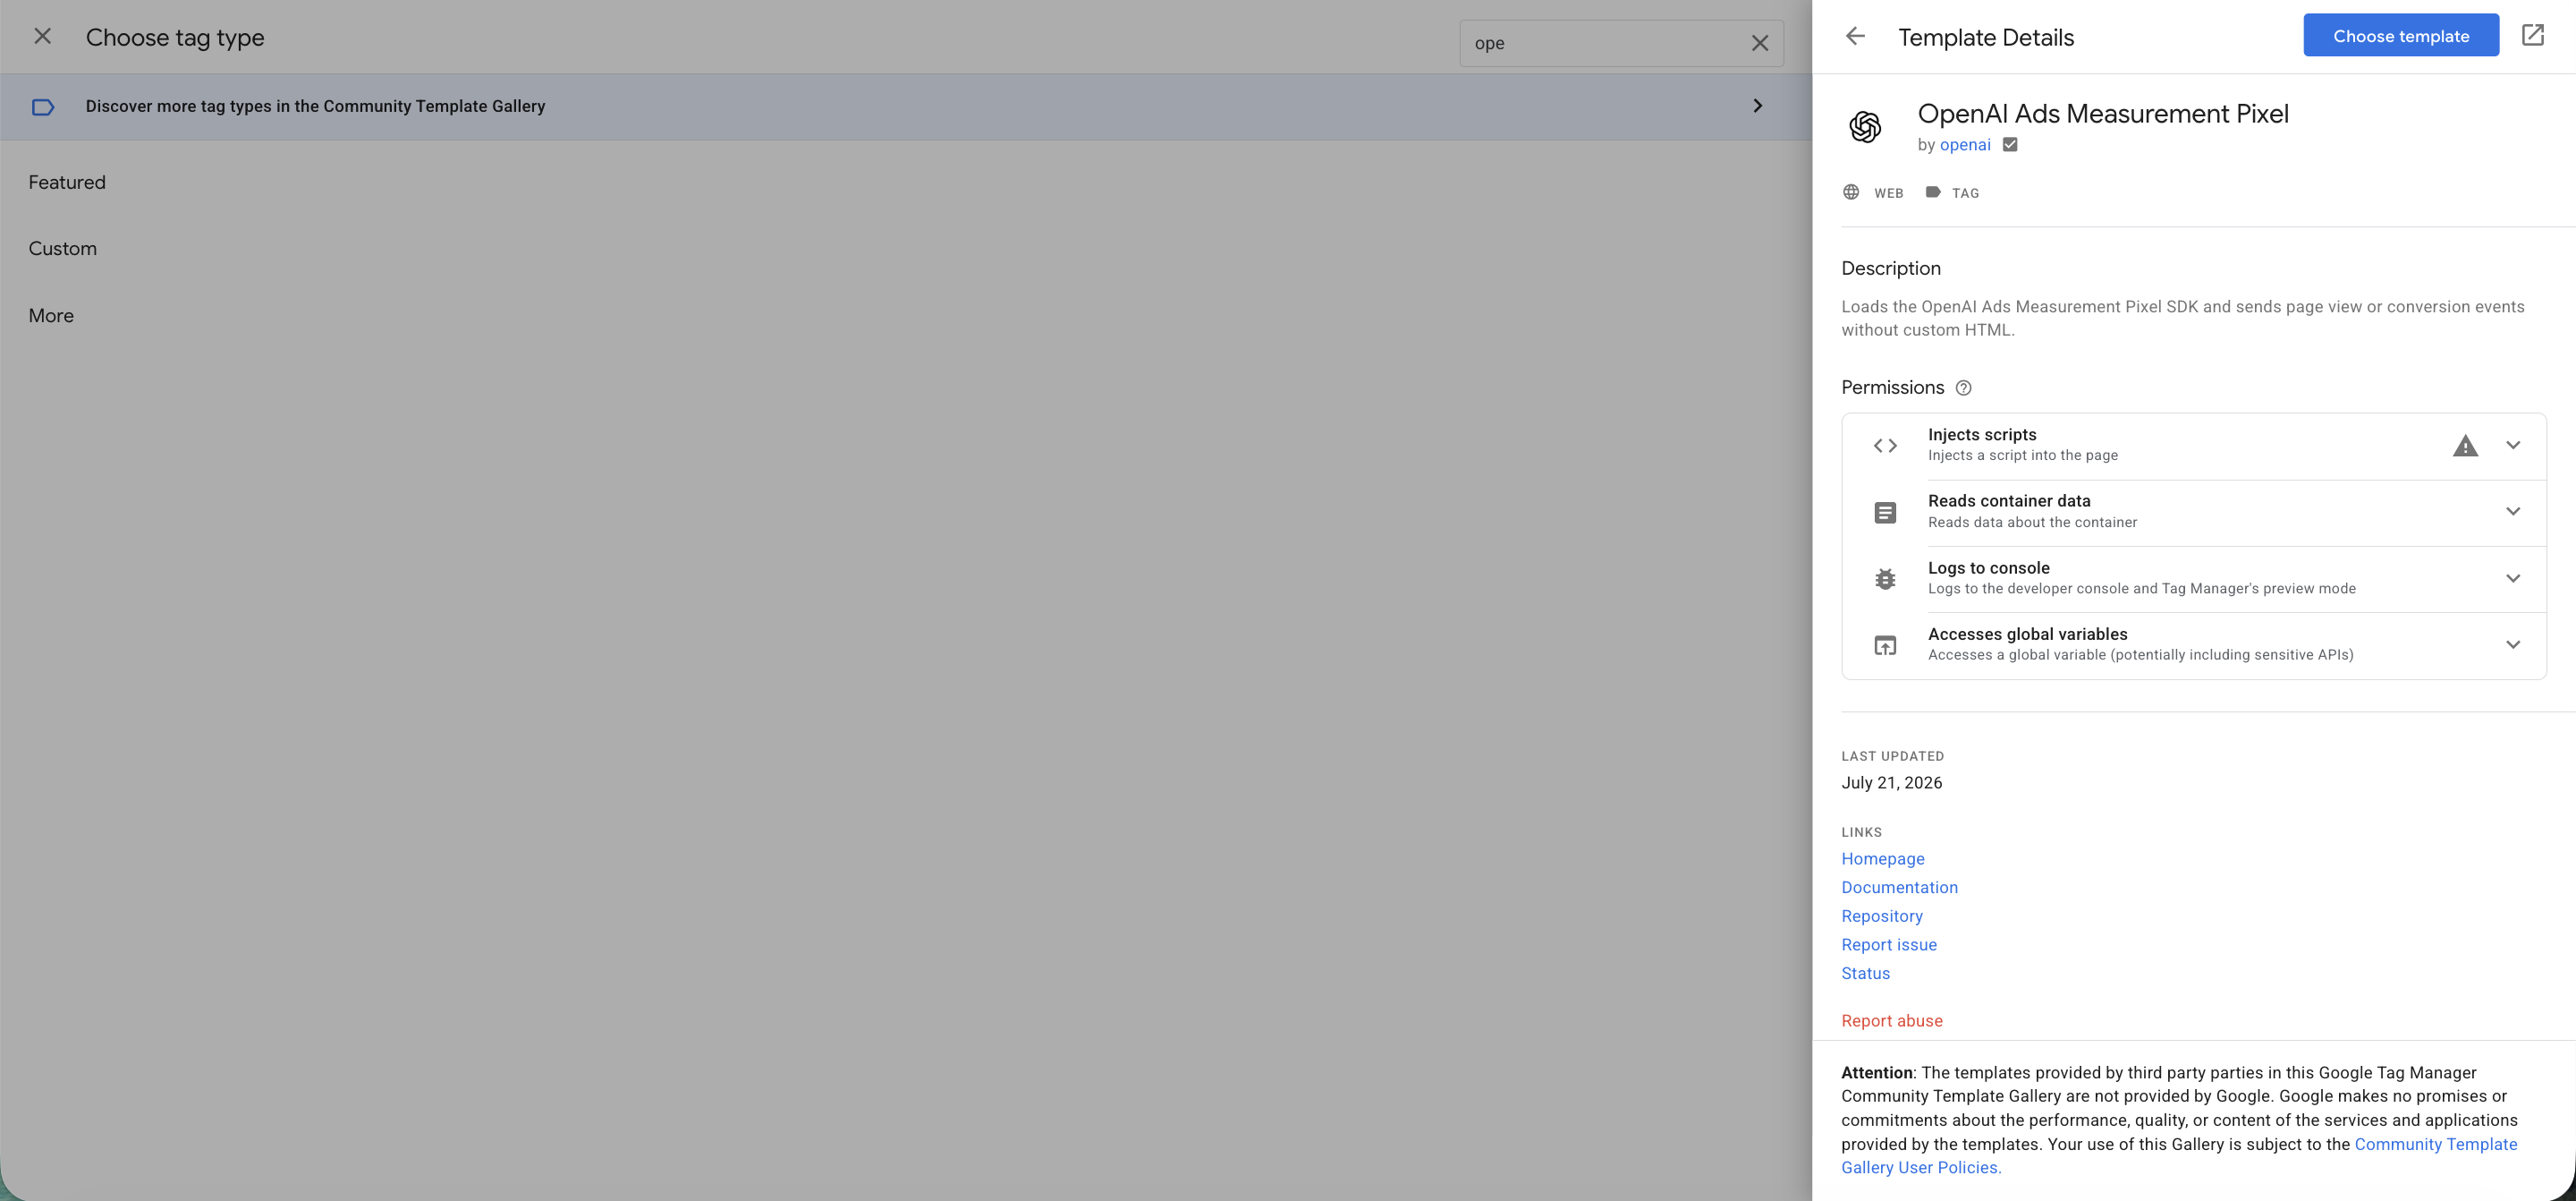Click the Accesses global variables icon

pyautogui.click(x=1885, y=645)
